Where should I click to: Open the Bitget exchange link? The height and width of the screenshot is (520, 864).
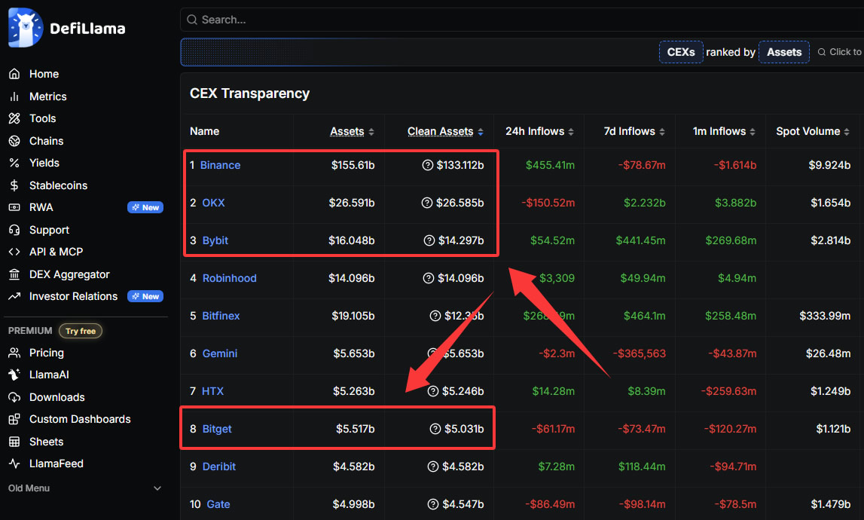coord(217,430)
